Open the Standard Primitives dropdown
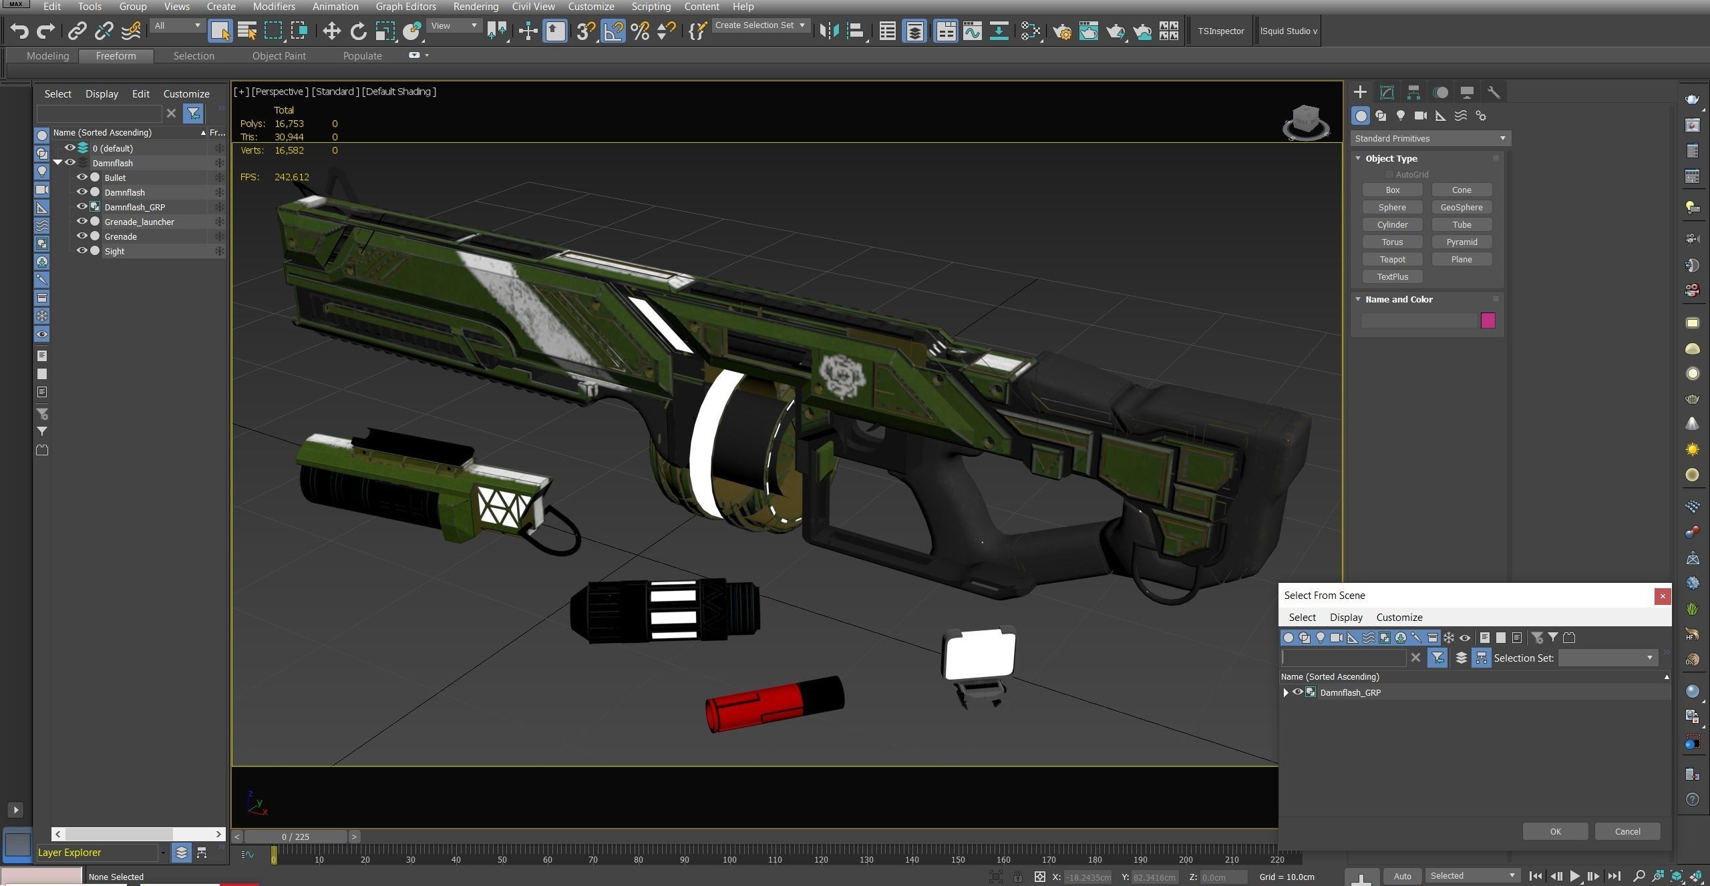 pyautogui.click(x=1430, y=138)
